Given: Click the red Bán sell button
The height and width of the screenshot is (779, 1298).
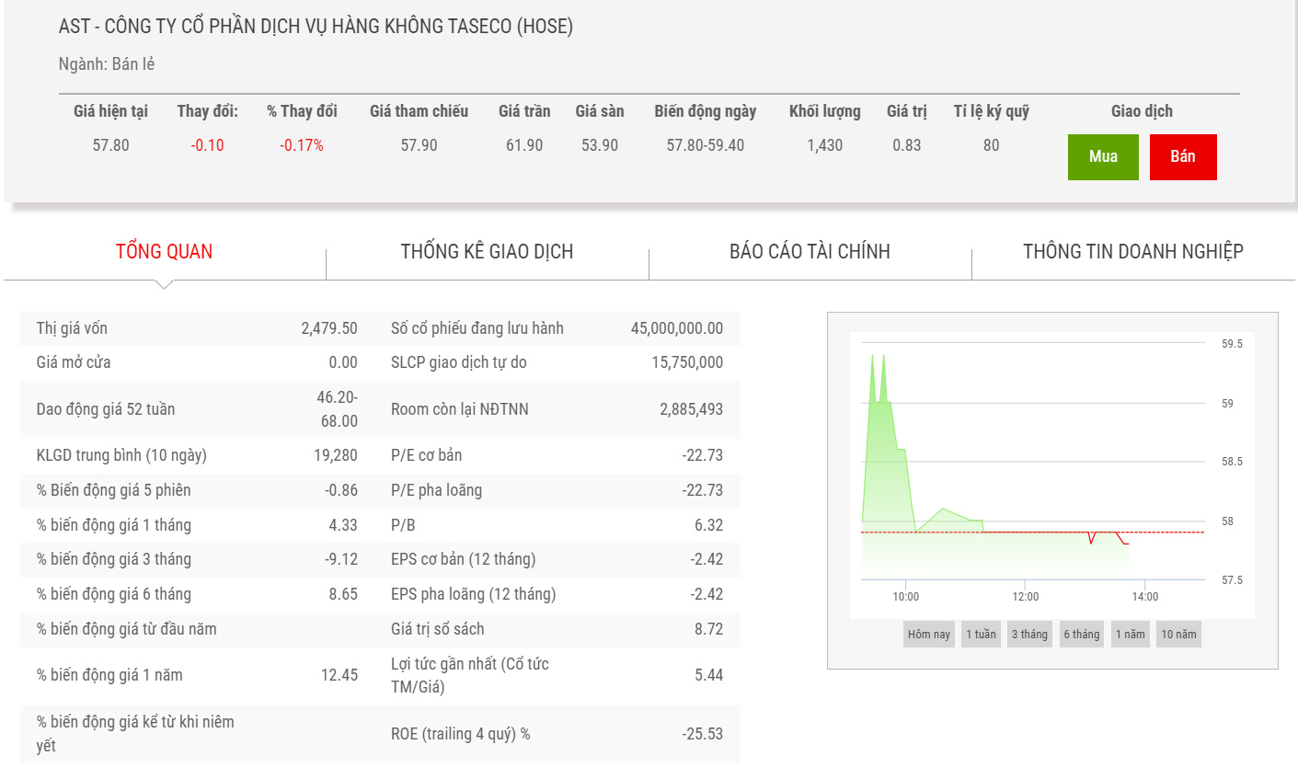Looking at the screenshot, I should pyautogui.click(x=1182, y=156).
